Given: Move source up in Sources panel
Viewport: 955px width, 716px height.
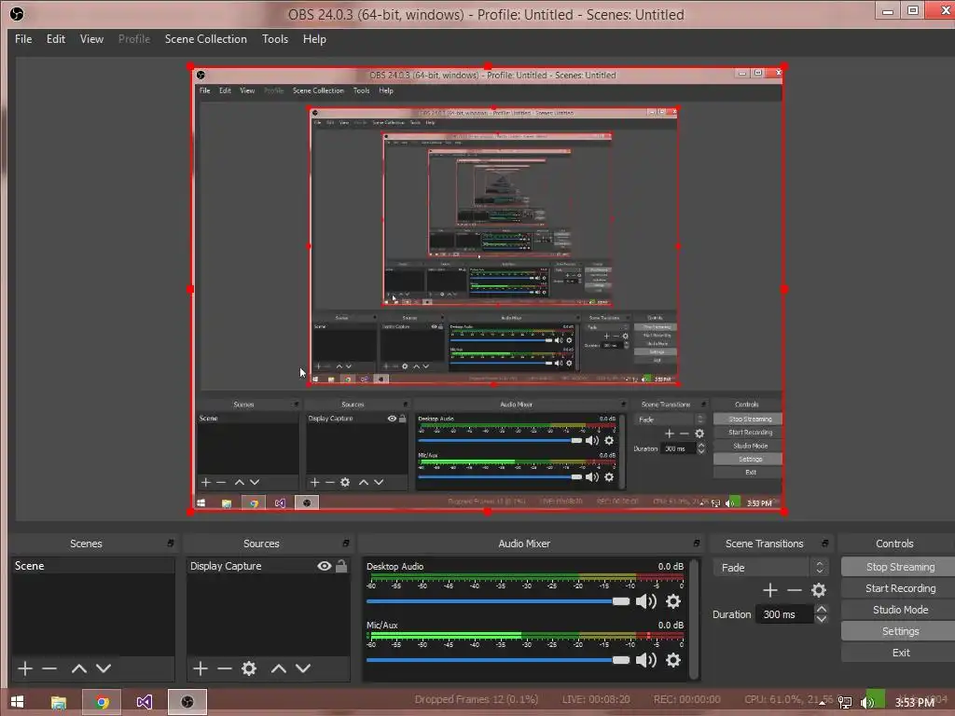Looking at the screenshot, I should pyautogui.click(x=279, y=668).
